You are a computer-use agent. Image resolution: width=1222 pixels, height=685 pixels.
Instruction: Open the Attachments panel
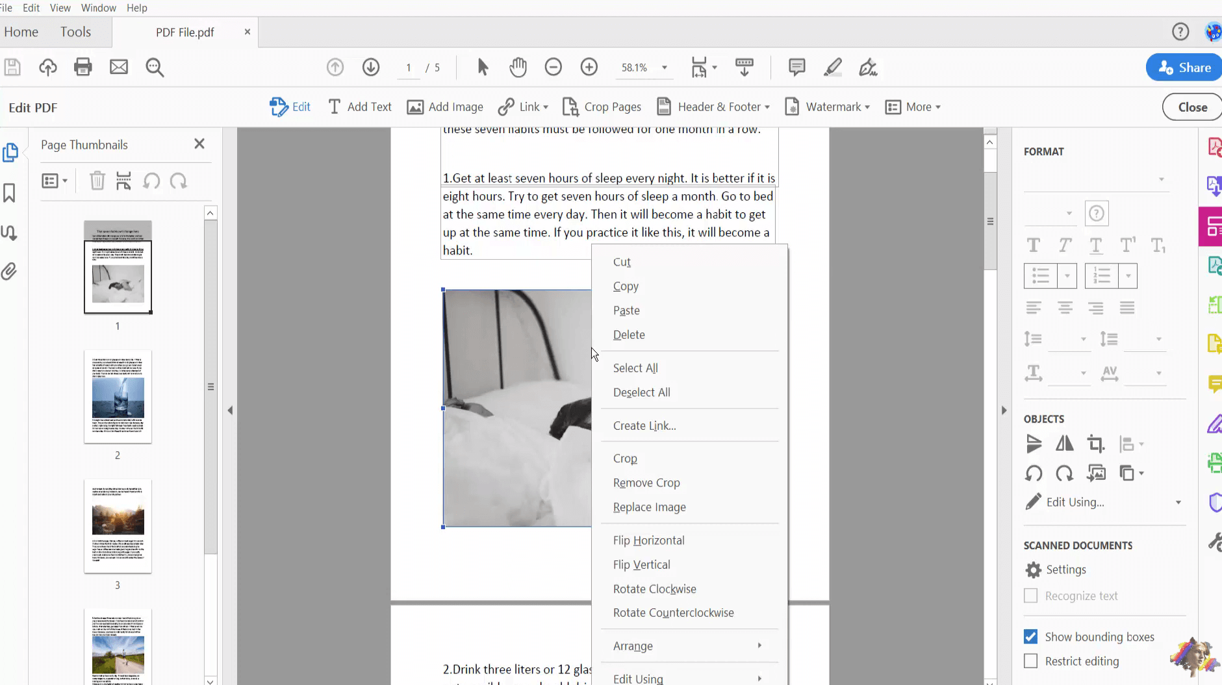click(x=9, y=271)
